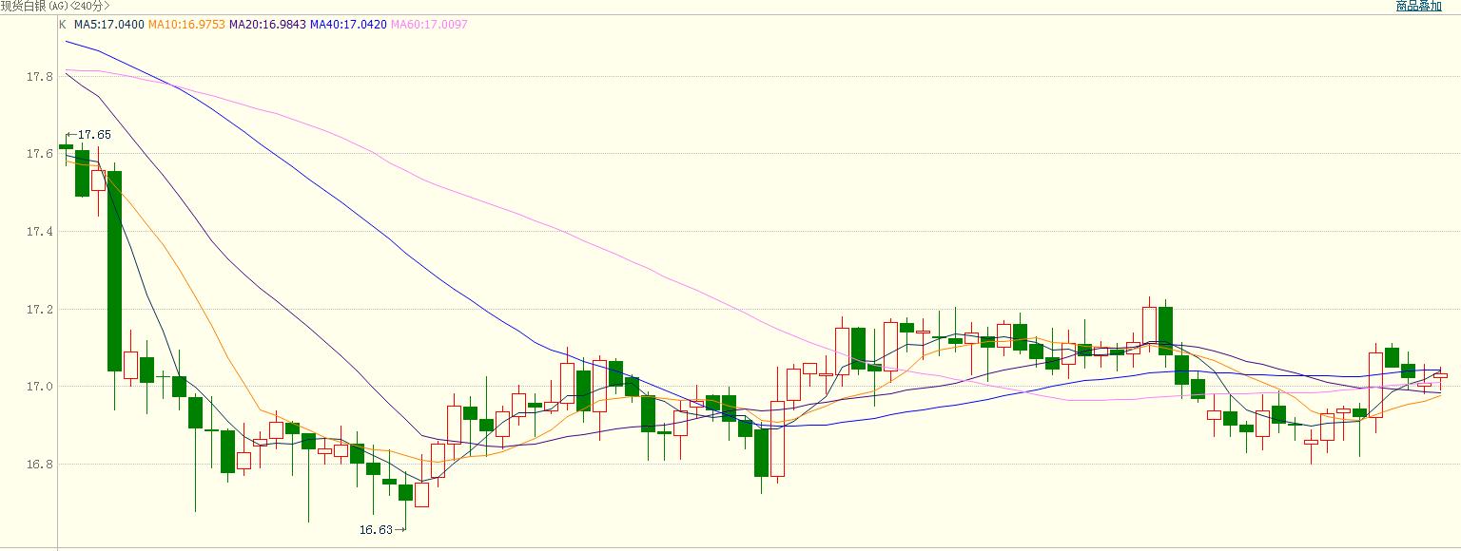Select the MA10:16.9753 indicator label
Screen dimensions: 1461x551
coord(186,25)
